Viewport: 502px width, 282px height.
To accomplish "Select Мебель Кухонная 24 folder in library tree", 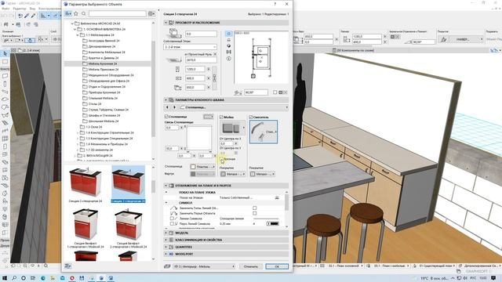I will 103,63.
